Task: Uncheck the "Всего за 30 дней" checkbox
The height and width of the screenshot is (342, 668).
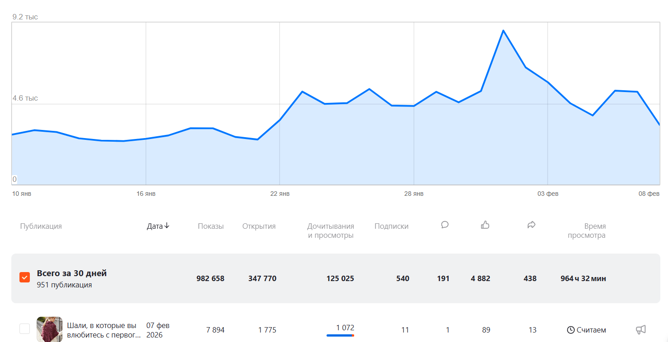Action: click(x=25, y=277)
